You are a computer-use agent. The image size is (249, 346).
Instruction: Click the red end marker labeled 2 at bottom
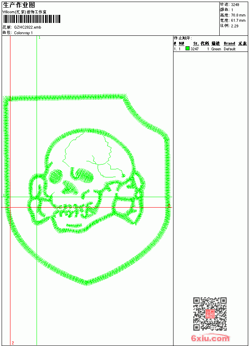coord(13,343)
